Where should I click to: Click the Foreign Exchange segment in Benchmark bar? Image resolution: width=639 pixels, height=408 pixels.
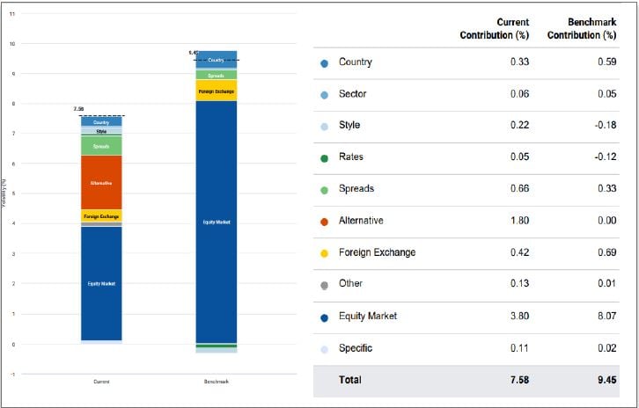216,91
